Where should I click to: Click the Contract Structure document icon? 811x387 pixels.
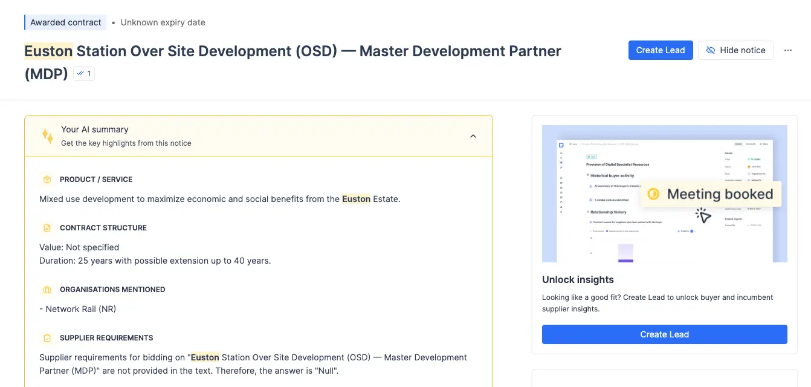[x=47, y=228]
